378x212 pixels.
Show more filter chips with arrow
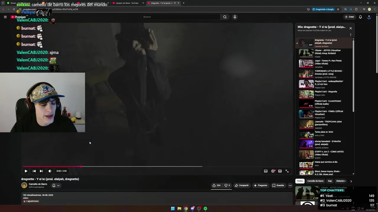pyautogui.click(x=351, y=181)
